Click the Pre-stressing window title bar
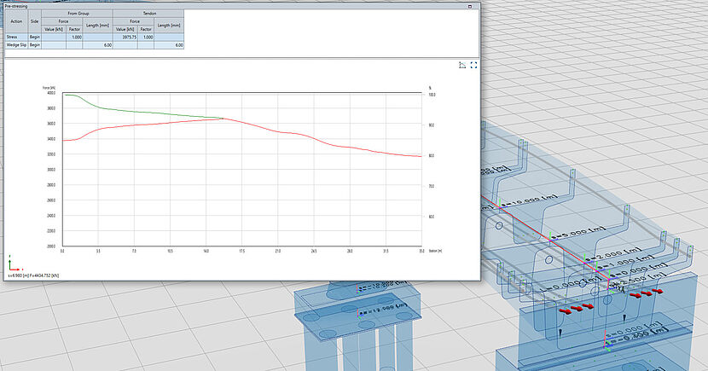The width and height of the screenshot is (708, 371). coord(239,5)
